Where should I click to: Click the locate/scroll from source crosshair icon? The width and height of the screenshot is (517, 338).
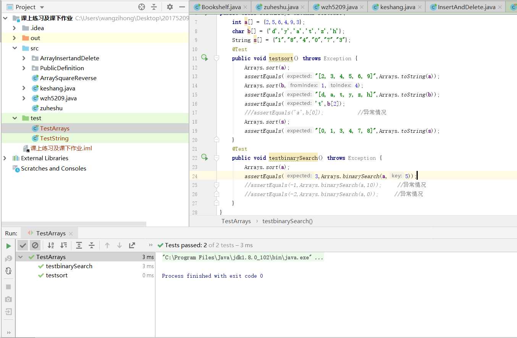[x=142, y=7]
